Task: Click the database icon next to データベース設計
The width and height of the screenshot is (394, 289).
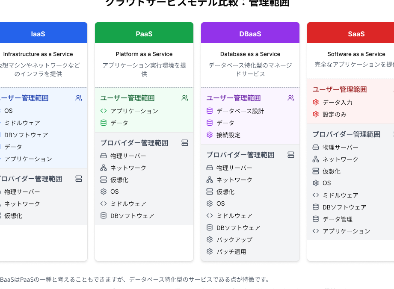Action: click(210, 111)
